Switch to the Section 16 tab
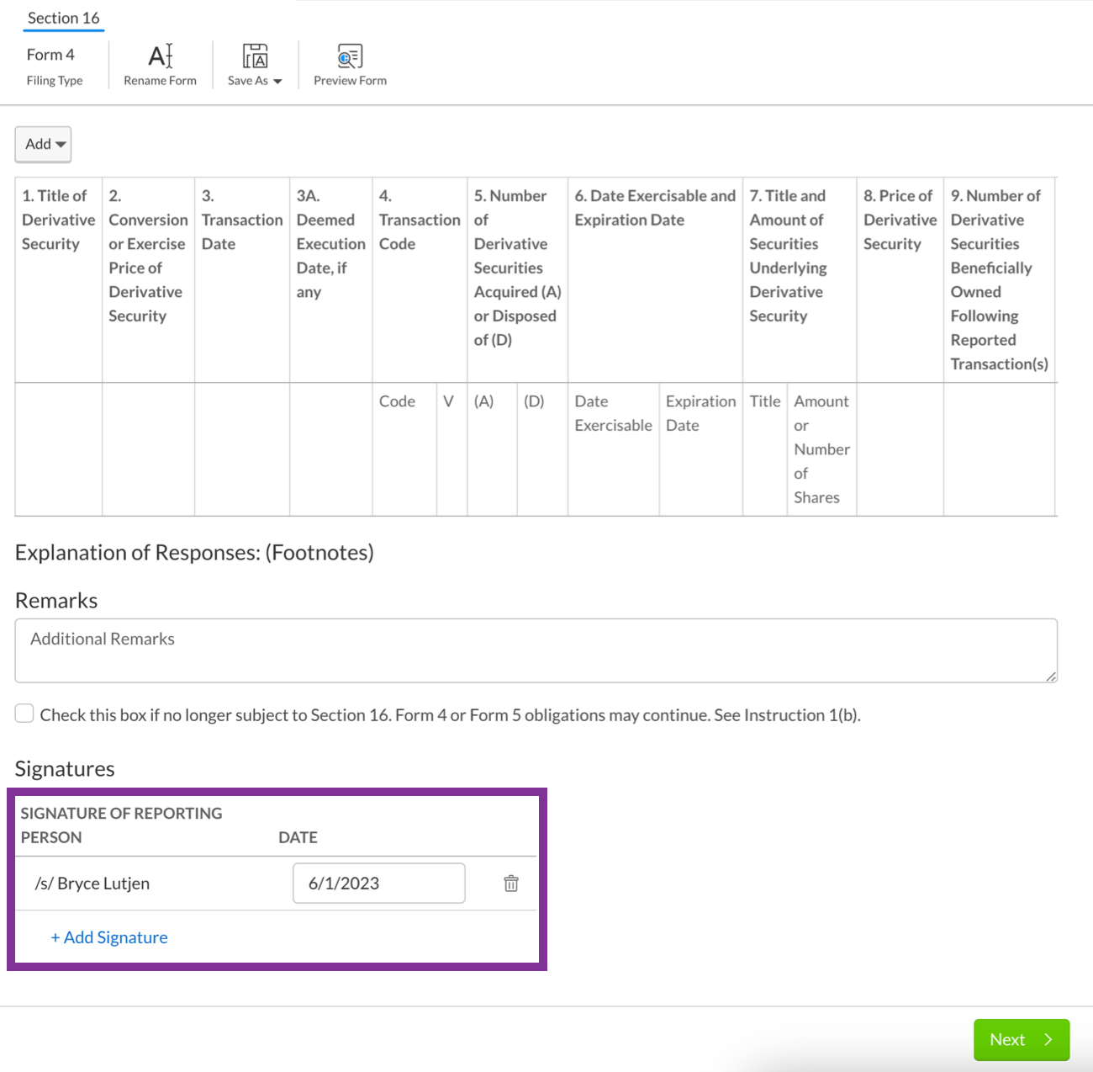Image resolution: width=1093 pixels, height=1072 pixels. pos(63,18)
